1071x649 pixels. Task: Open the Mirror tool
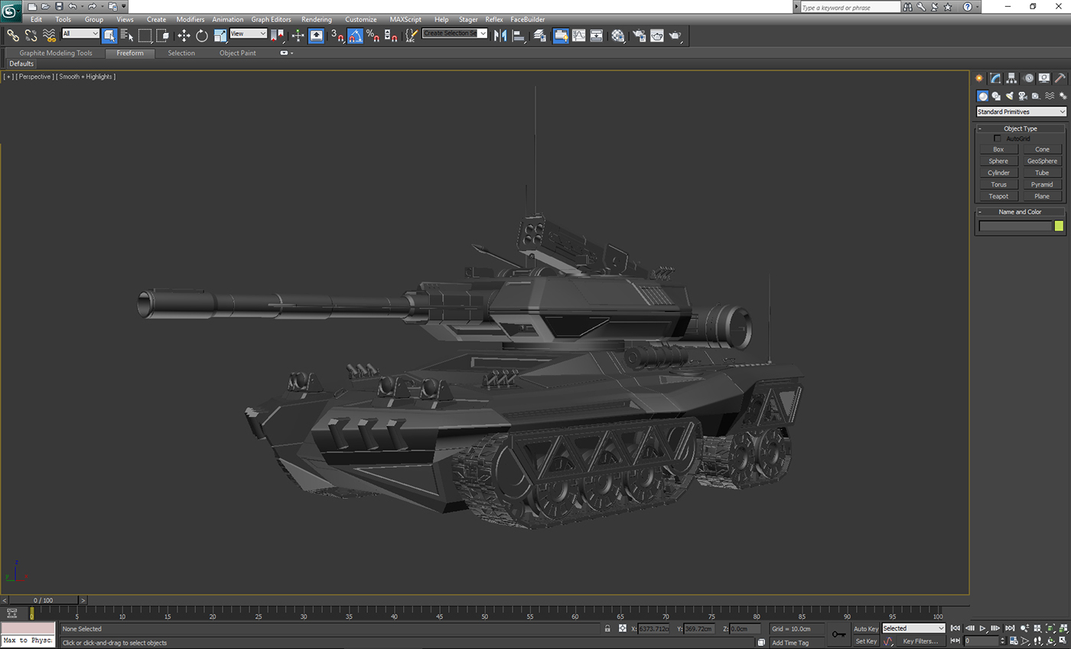(500, 35)
